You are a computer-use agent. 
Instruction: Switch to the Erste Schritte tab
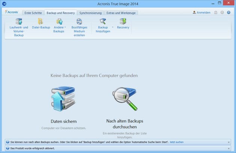tap(33, 13)
